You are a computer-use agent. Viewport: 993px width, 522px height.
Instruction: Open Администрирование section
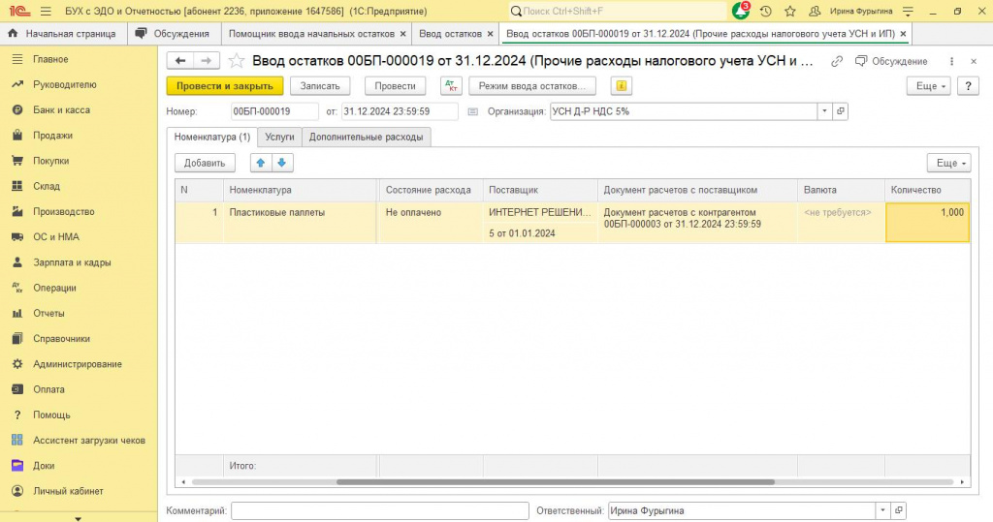pos(79,364)
